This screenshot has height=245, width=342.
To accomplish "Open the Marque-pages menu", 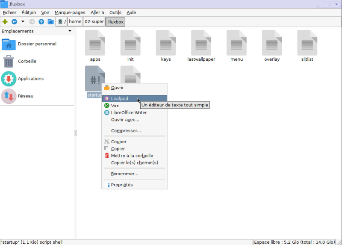I will (70, 13).
